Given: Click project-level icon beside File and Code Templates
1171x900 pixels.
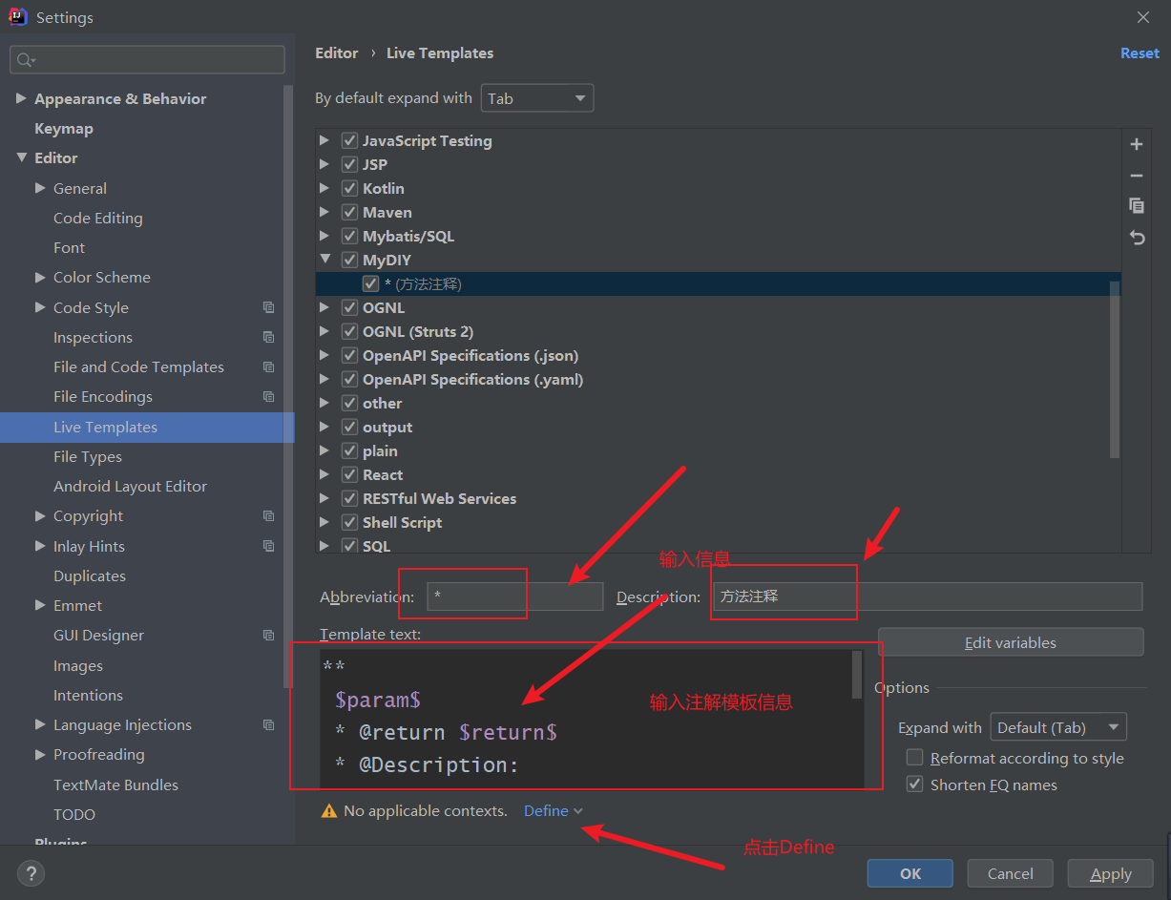Looking at the screenshot, I should 268,366.
